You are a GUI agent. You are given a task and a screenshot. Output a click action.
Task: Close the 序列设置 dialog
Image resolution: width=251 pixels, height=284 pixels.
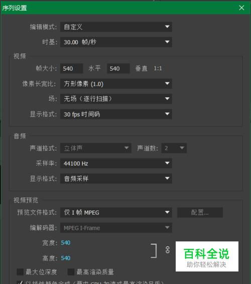click(x=241, y=8)
